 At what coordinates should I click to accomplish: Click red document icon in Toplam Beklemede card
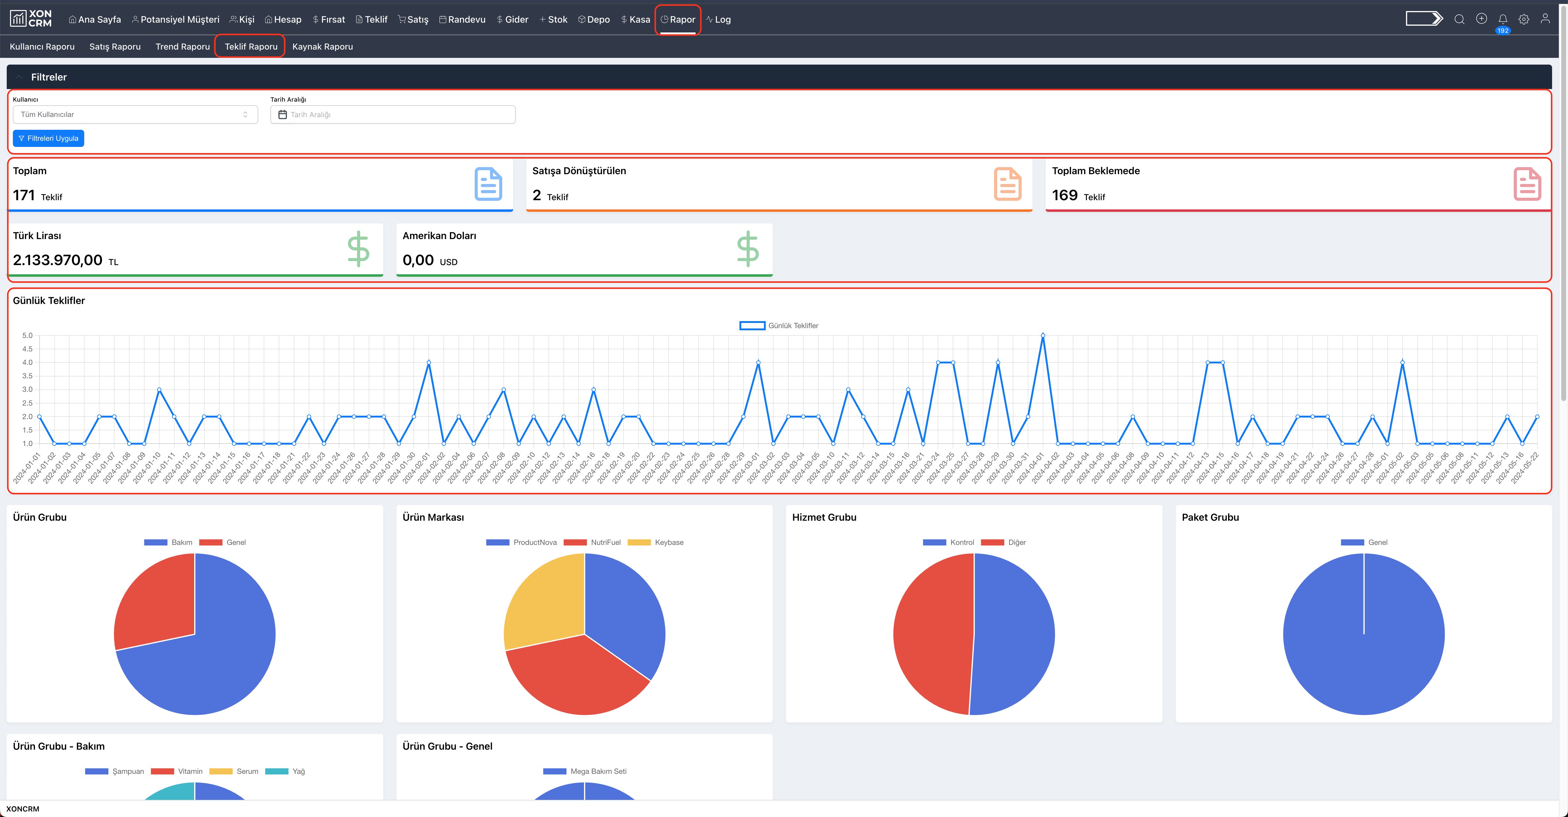pyautogui.click(x=1527, y=184)
